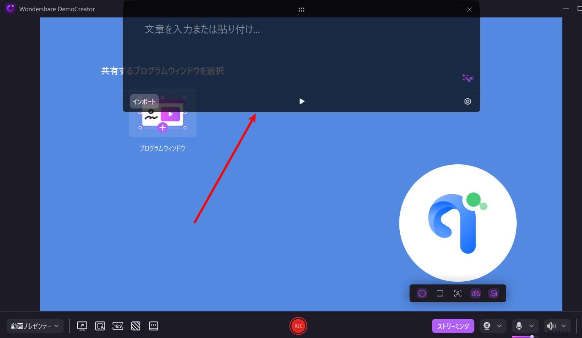The image size is (582, 338).
Task: Minimize the DemoCreator window
Action: tap(566, 8)
